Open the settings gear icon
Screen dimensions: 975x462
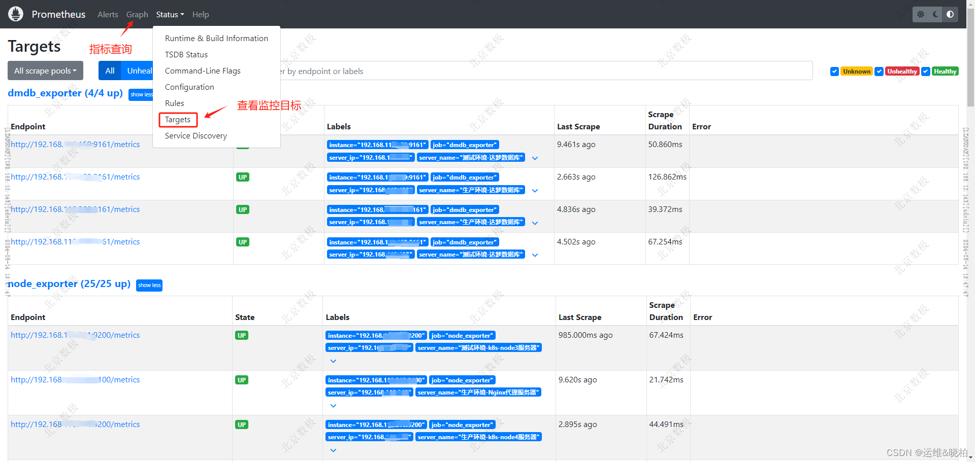point(921,14)
